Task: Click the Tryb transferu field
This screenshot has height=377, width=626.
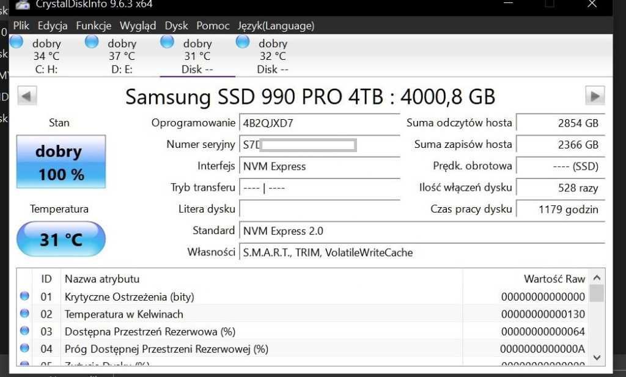Action: (319, 188)
